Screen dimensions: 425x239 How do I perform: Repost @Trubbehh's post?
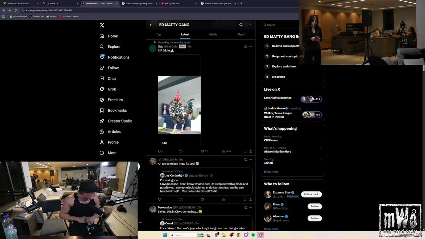tap(181, 199)
